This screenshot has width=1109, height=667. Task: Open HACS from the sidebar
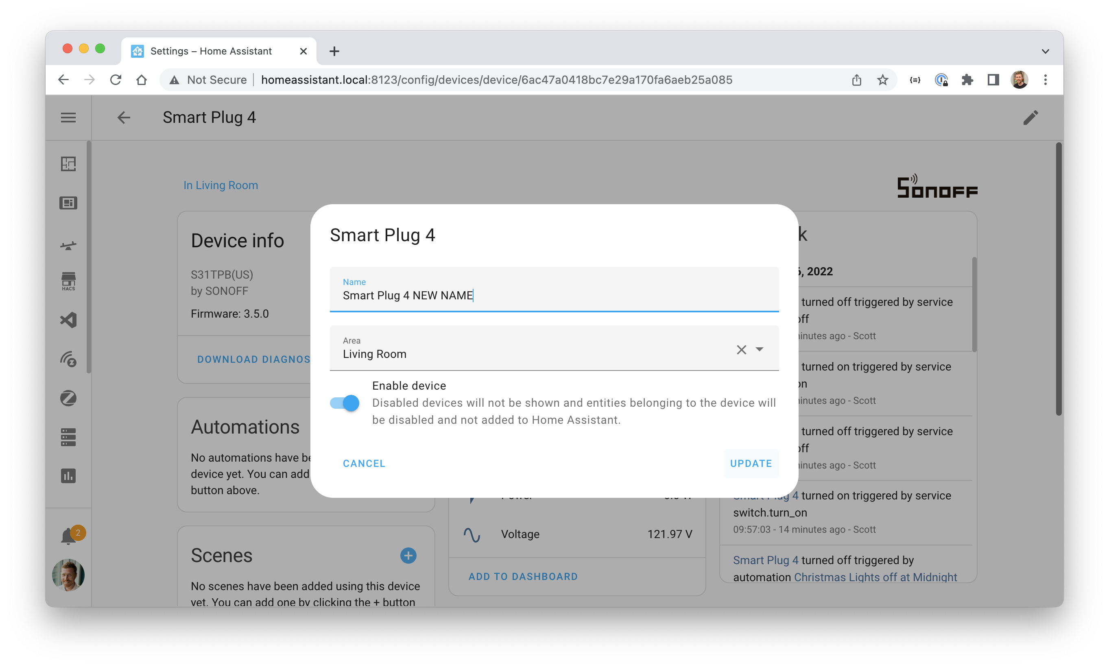pyautogui.click(x=68, y=281)
